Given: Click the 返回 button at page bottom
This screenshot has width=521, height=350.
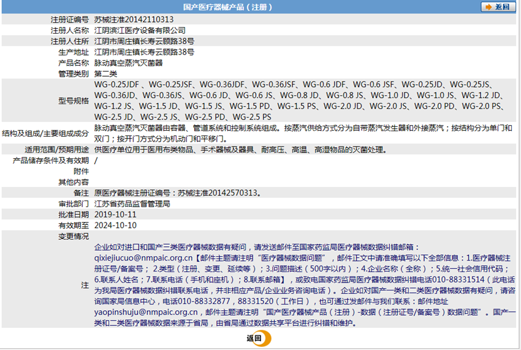Looking at the screenshot, I should 258,338.
